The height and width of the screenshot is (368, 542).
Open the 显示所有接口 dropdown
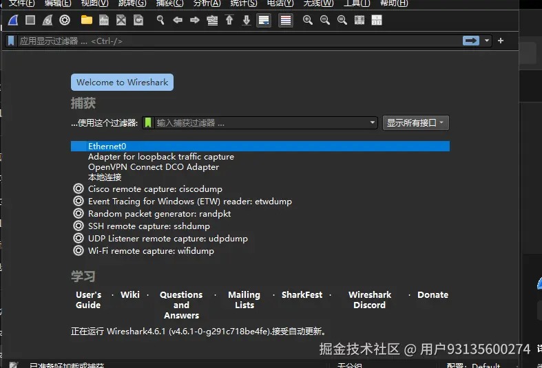[415, 123]
